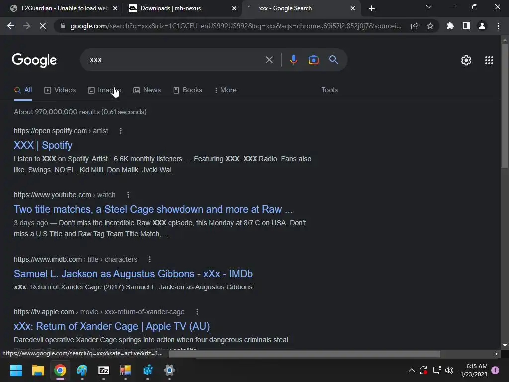This screenshot has width=509, height=382.
Task: Open the Extensions puzzle icon
Action: [450, 26]
